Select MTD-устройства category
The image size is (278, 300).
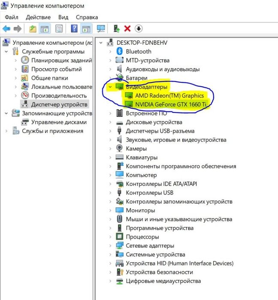(148, 60)
